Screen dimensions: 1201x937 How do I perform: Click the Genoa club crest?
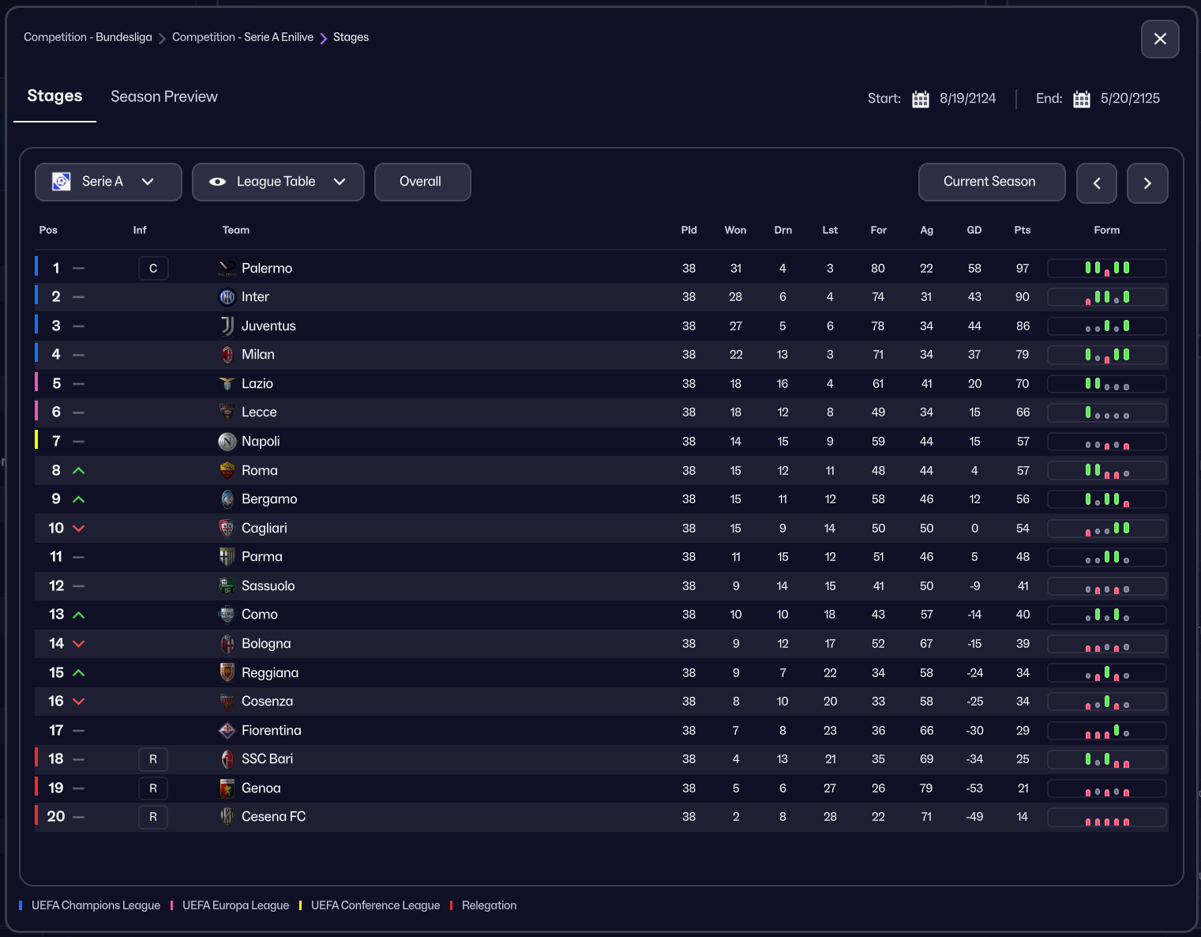click(227, 788)
